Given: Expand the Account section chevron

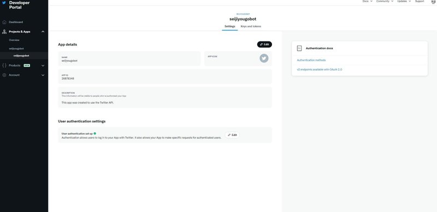Looking at the screenshot, I should click(x=43, y=75).
